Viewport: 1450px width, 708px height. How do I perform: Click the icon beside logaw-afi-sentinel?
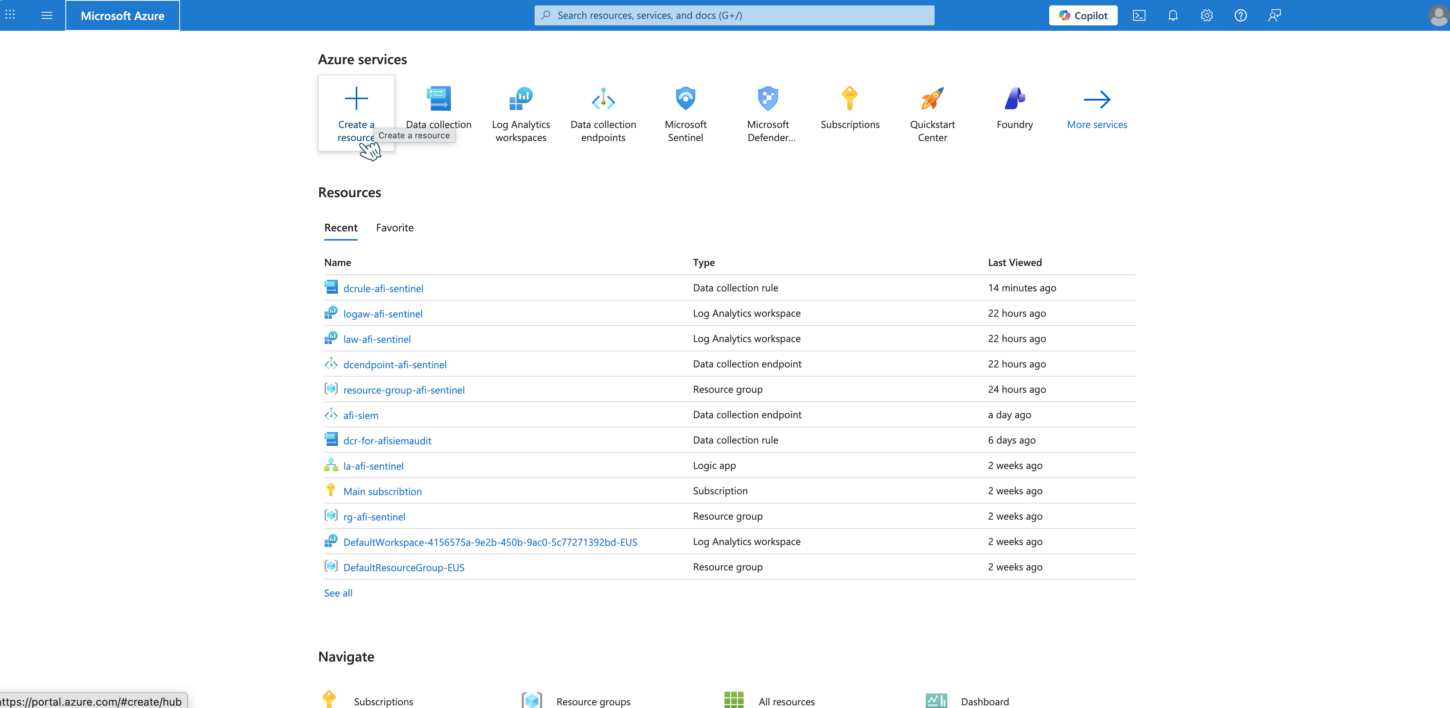click(x=331, y=312)
